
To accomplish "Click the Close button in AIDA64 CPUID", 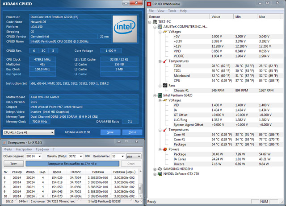I will tap(132, 132).
